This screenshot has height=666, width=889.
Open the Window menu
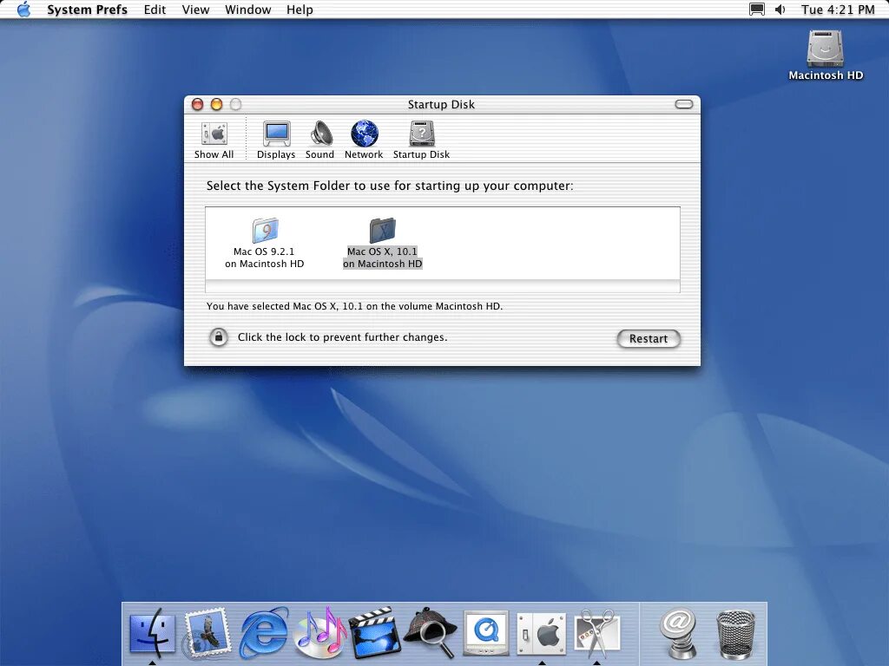coord(247,10)
